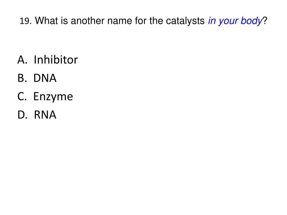
Task: Pick the Enzyme answer choice
Action: click(x=53, y=97)
